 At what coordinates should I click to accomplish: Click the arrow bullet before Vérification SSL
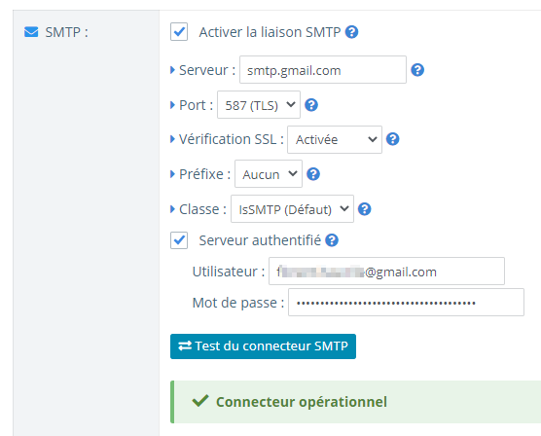(x=173, y=139)
